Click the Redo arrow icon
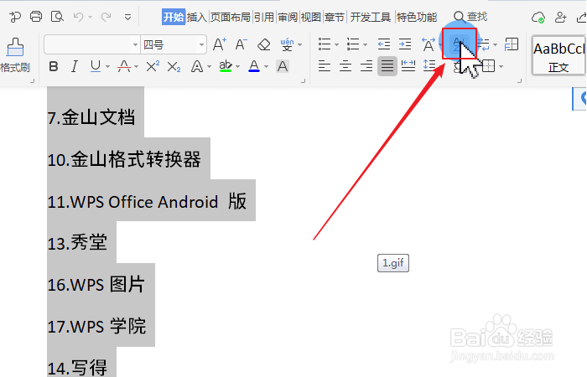 point(106,17)
